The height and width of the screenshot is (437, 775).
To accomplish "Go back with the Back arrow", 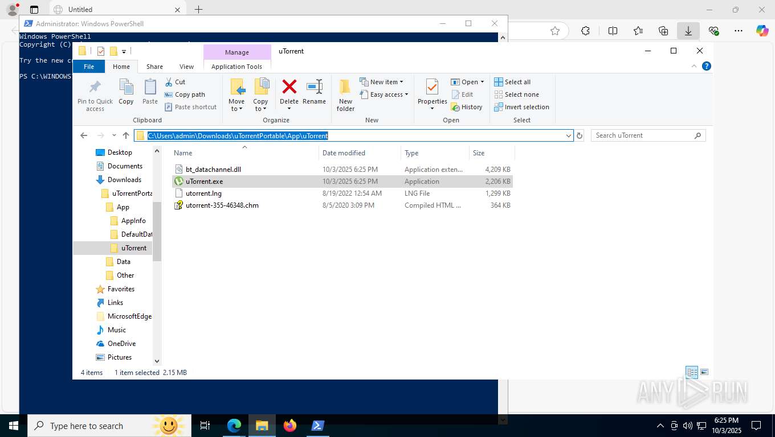I will [x=84, y=135].
